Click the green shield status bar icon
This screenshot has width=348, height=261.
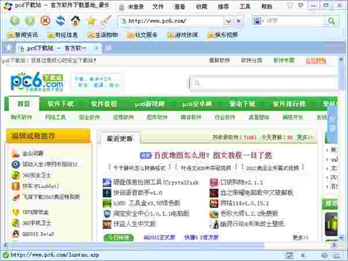6,255
